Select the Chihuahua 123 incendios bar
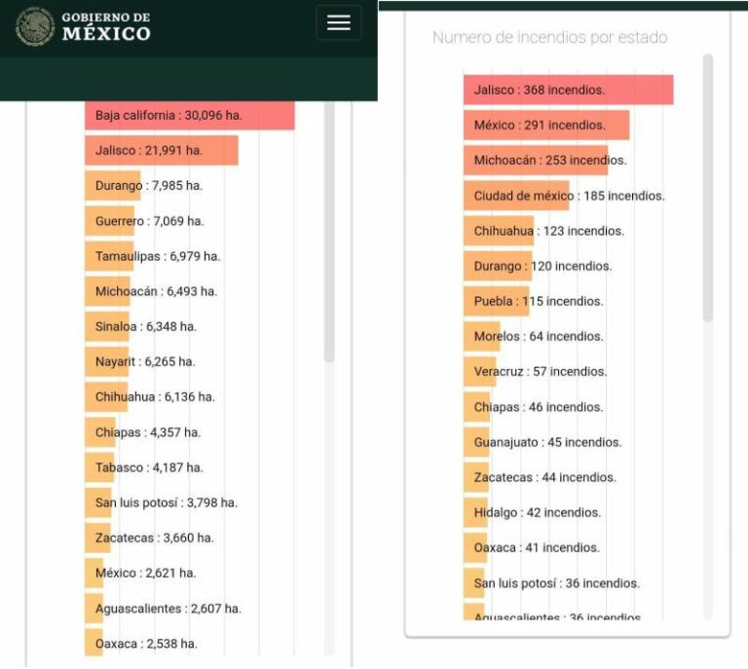 click(499, 231)
